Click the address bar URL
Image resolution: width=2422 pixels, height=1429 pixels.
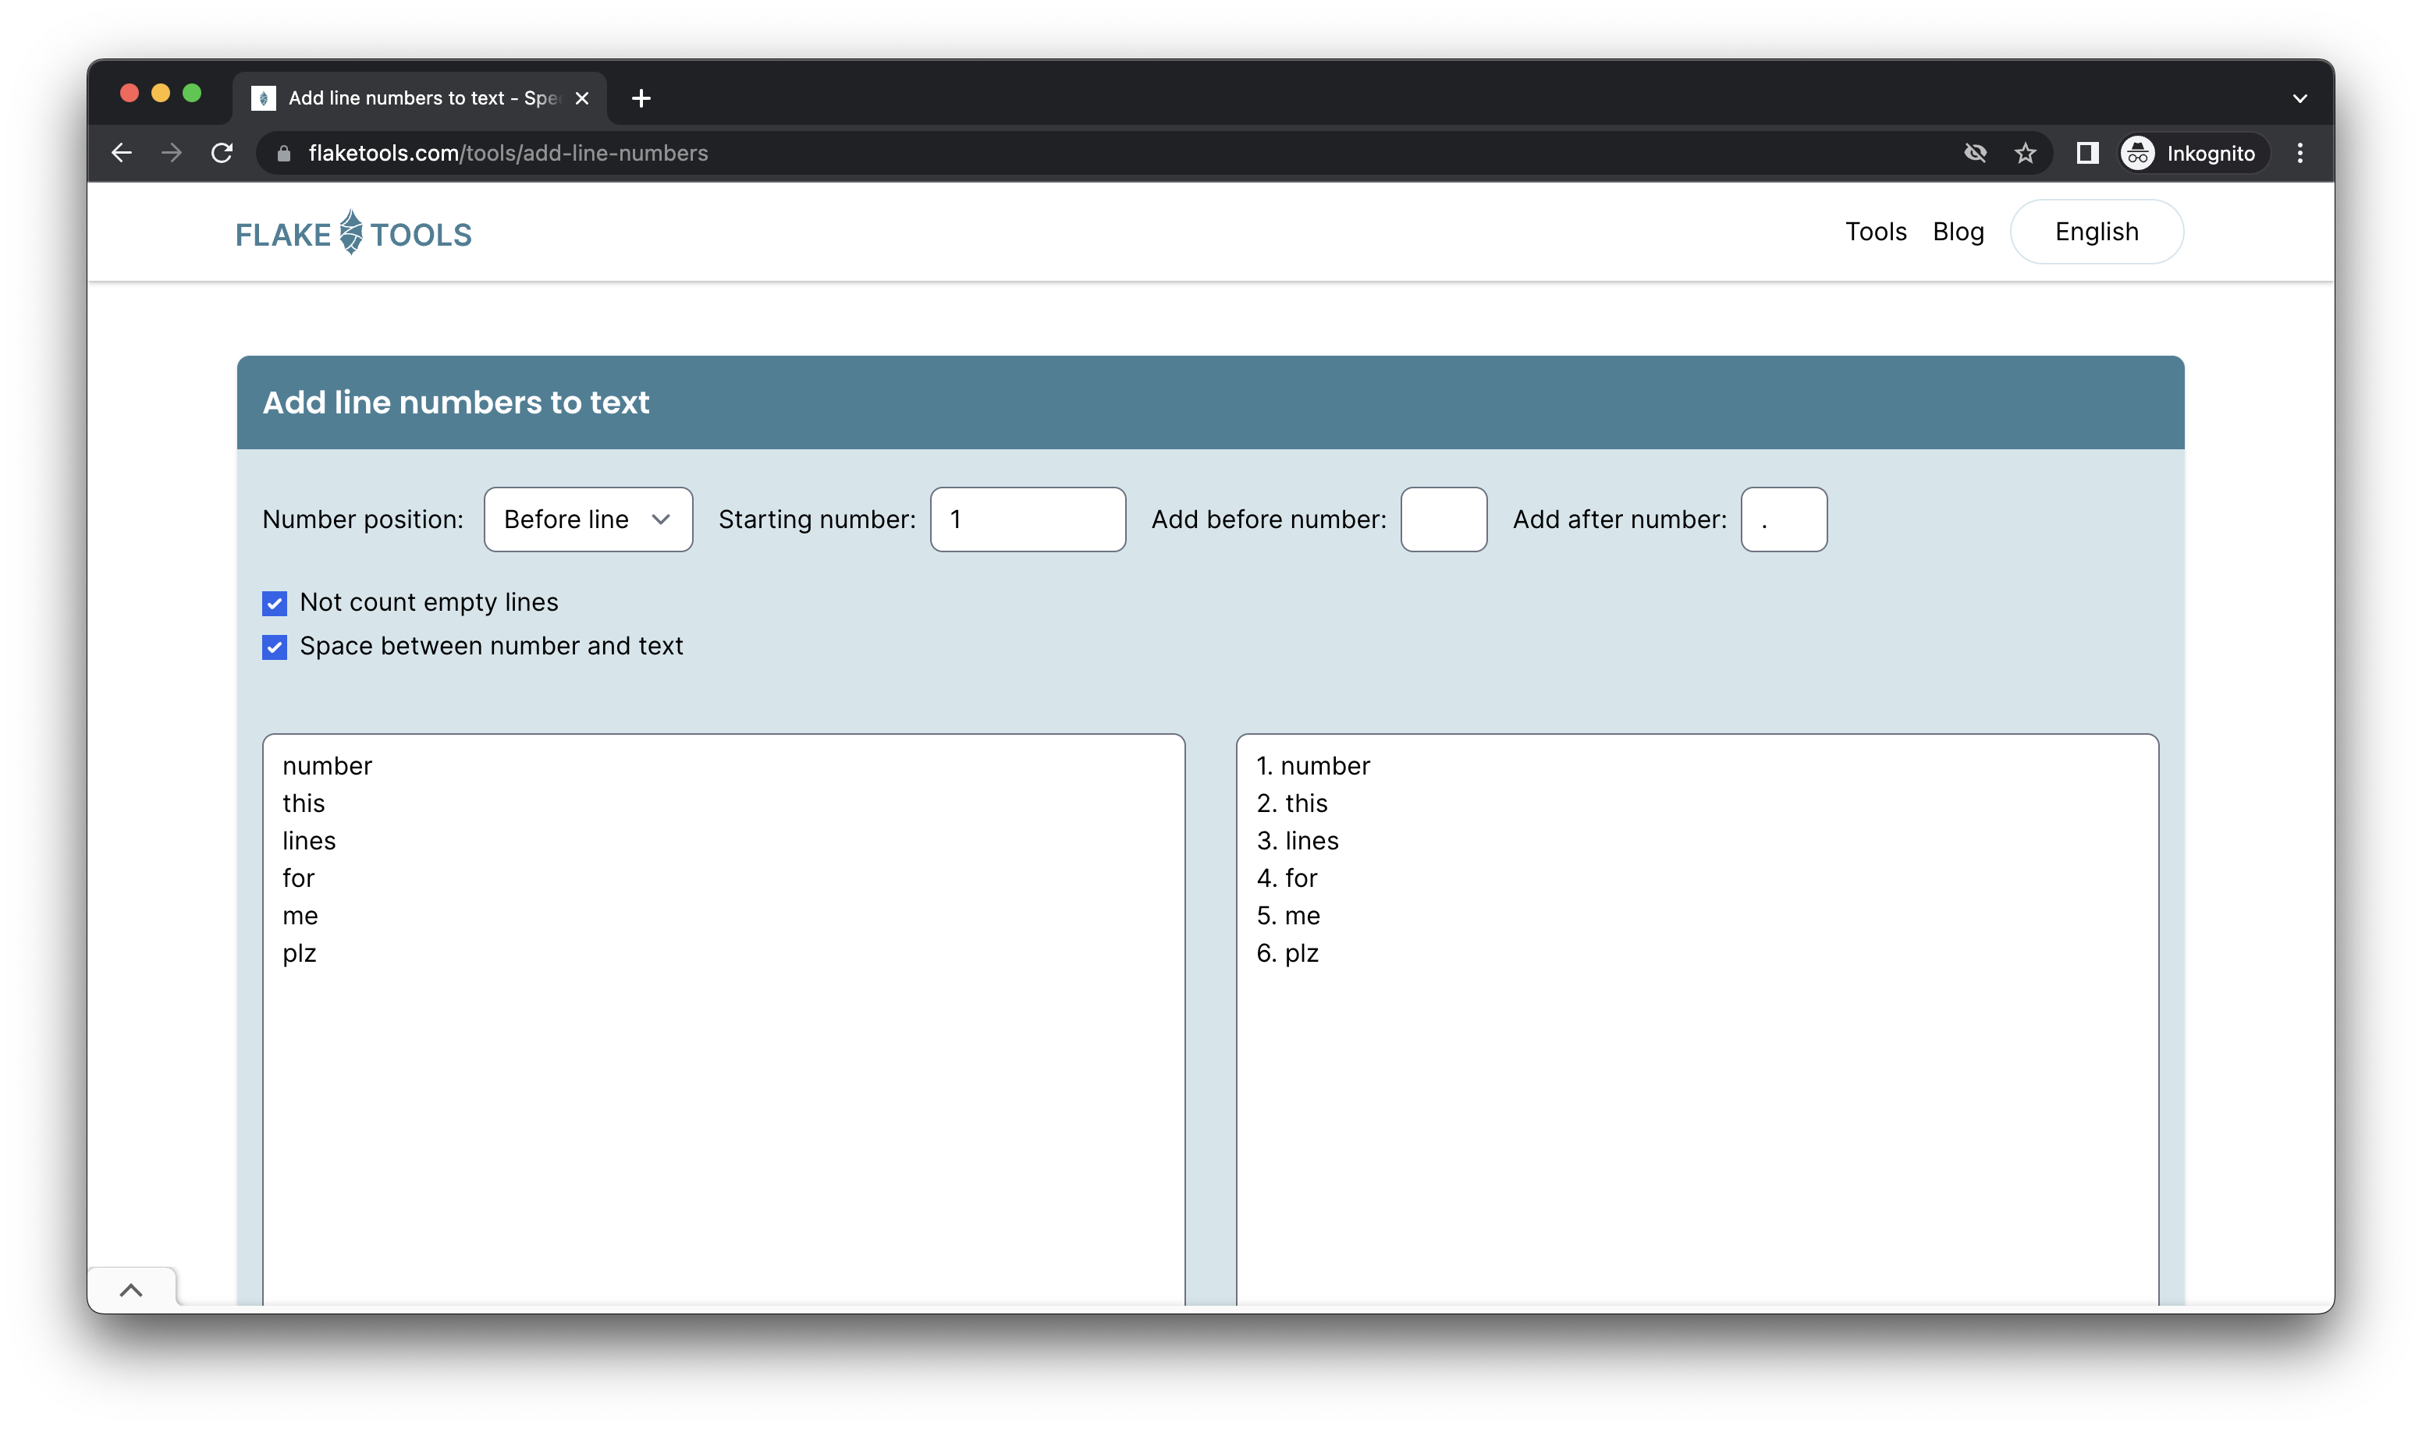point(509,153)
